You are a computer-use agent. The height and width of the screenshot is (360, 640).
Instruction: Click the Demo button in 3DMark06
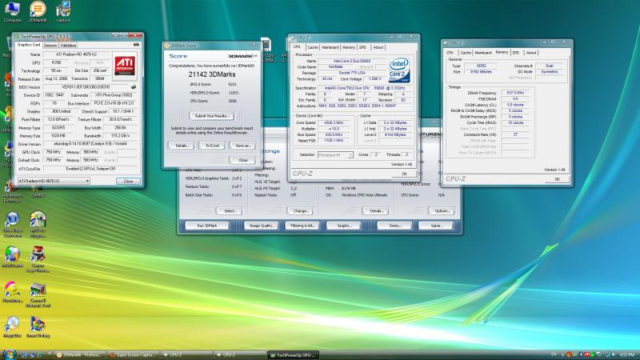pyautogui.click(x=394, y=226)
